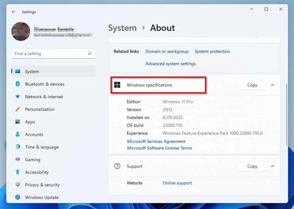Open System protection link
Viewport: 294px width, 209px height.
point(212,51)
